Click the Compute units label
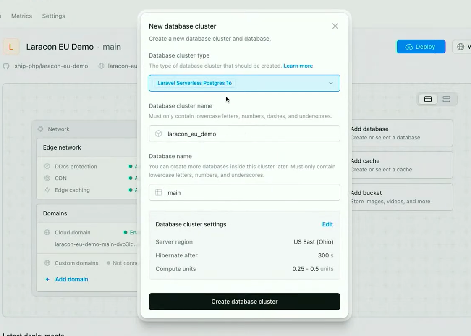 click(x=175, y=269)
